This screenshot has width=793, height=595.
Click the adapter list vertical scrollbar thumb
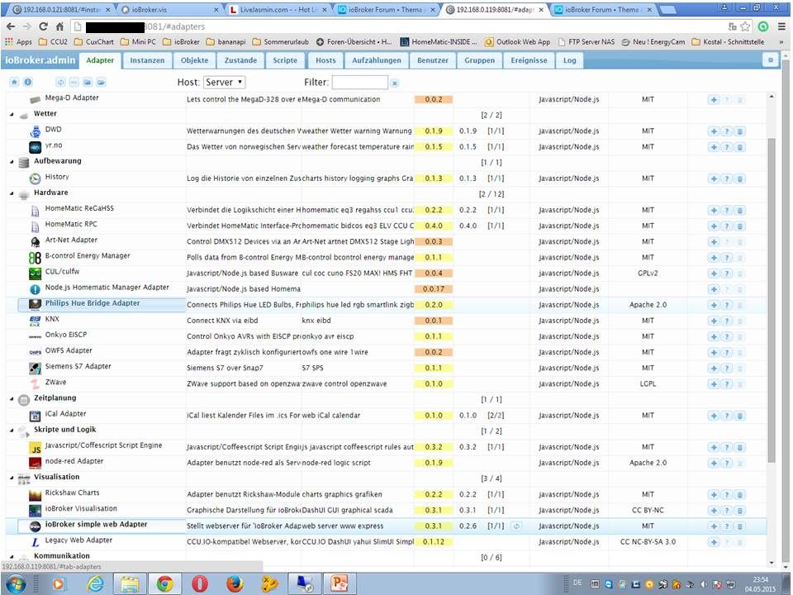[772, 298]
